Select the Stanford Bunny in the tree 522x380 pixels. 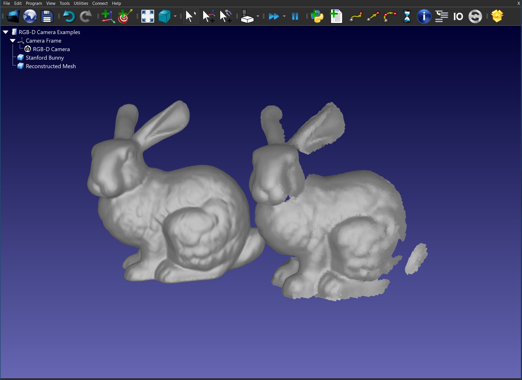(x=44, y=58)
